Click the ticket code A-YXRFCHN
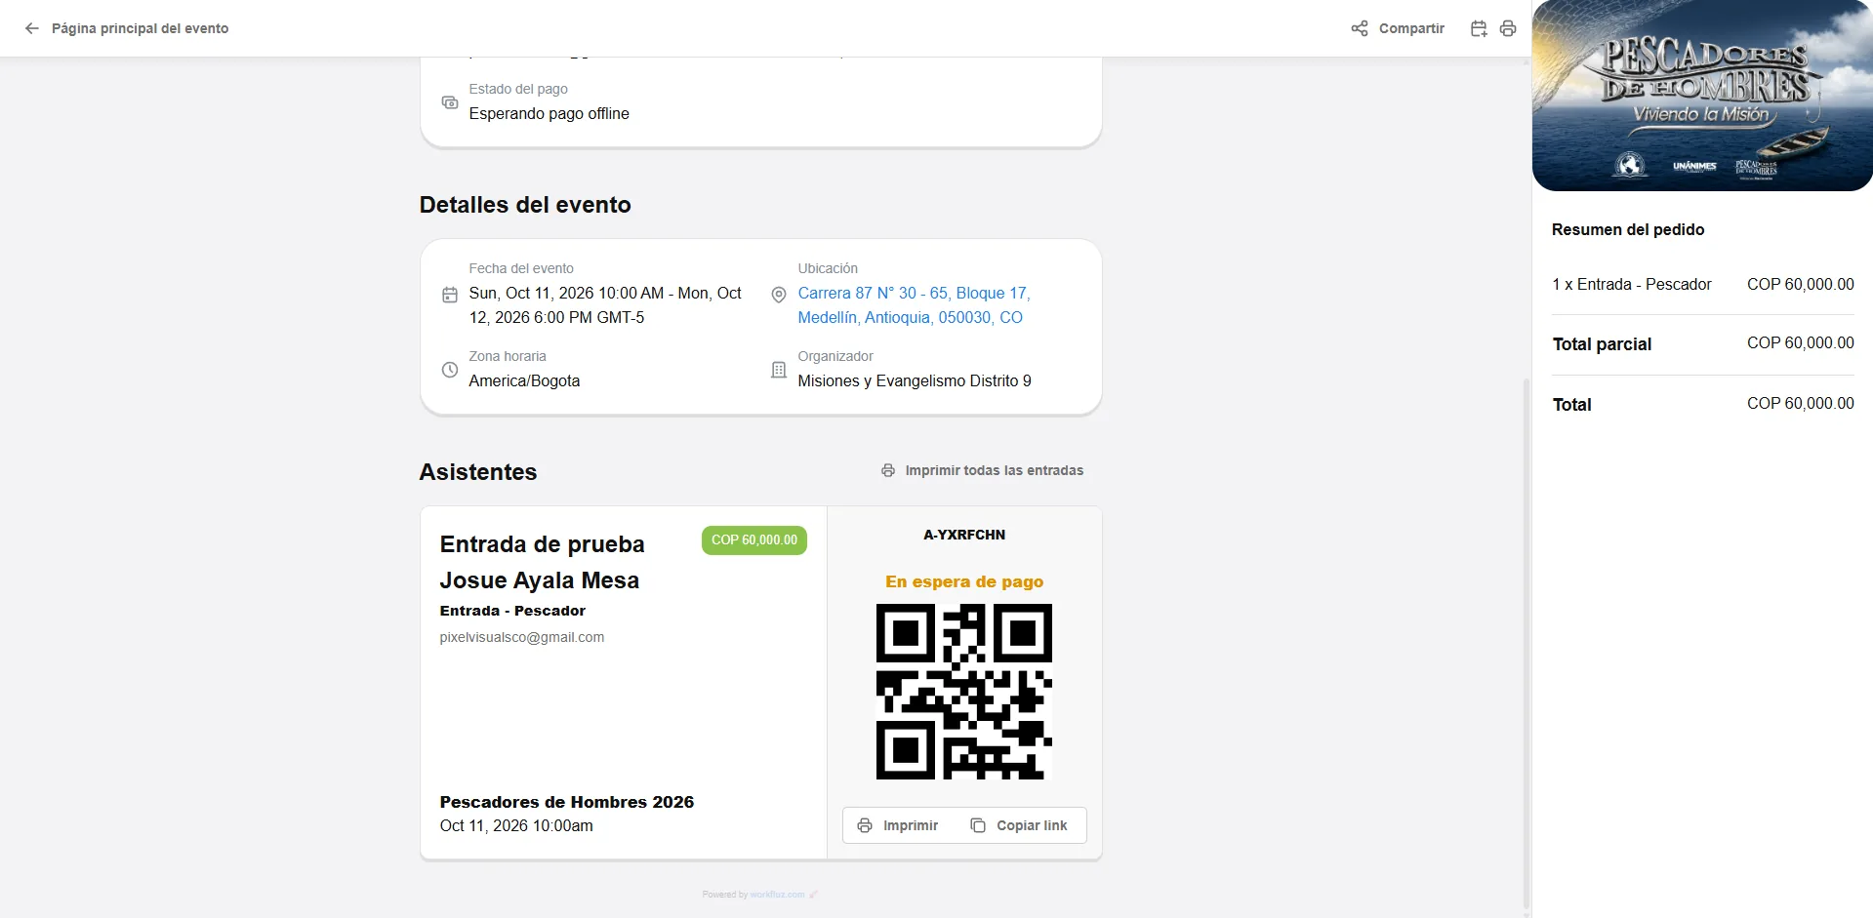1873x918 pixels. [964, 535]
